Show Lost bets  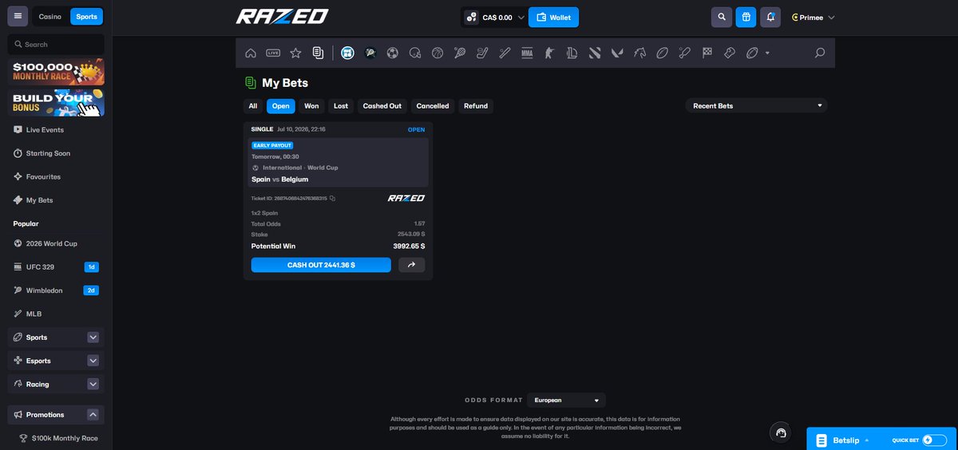[341, 106]
